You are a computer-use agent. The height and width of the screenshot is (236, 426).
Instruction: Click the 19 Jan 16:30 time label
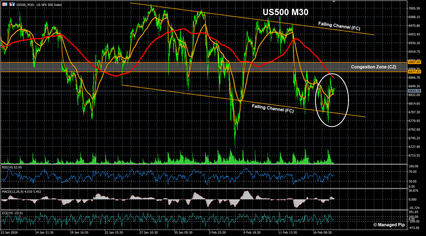(x=79, y=232)
